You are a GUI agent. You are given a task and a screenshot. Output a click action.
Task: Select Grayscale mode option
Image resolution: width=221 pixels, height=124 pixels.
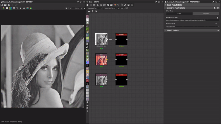click(x=206, y=14)
